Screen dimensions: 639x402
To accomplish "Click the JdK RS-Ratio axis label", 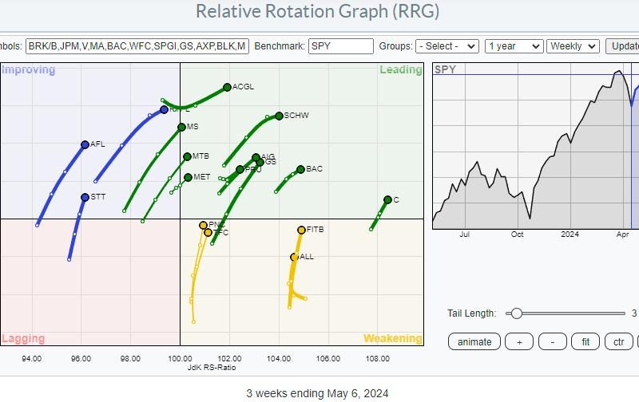I will pos(211,368).
